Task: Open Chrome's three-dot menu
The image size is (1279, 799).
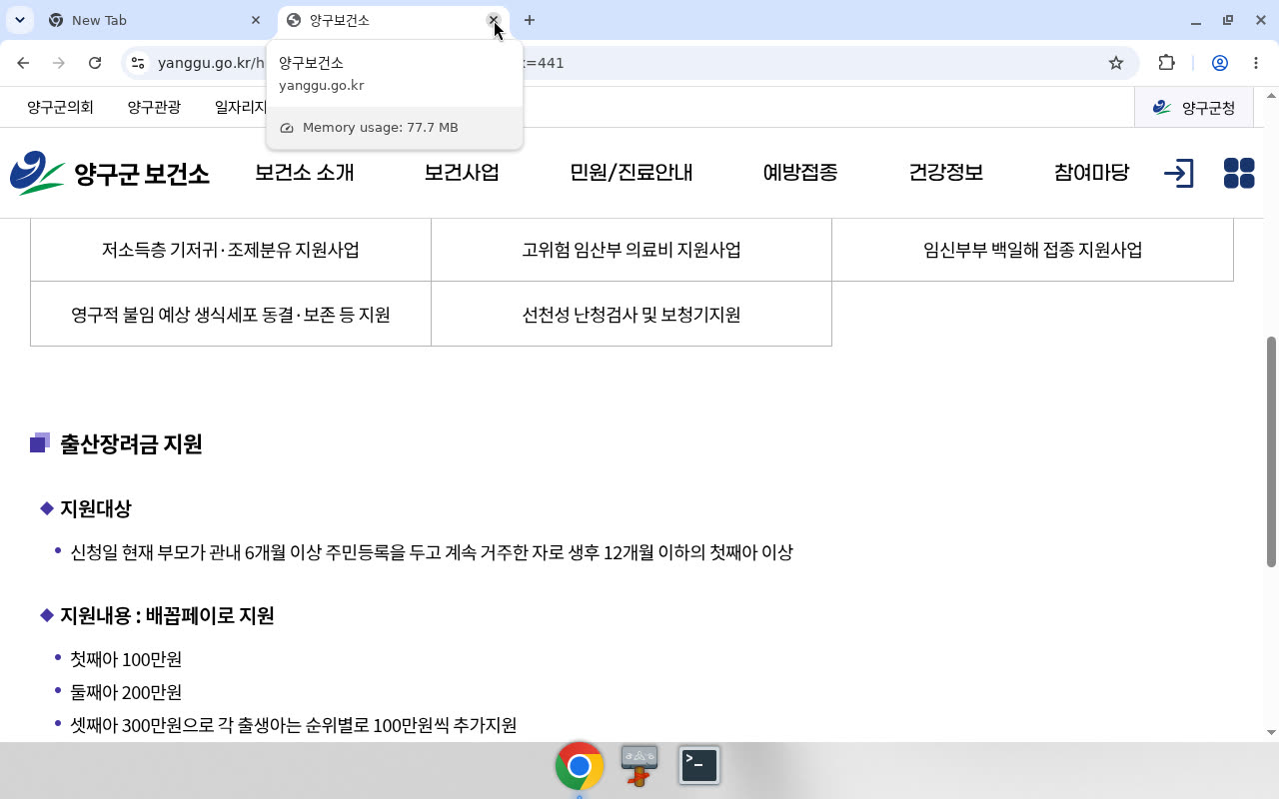Action: coord(1256,63)
